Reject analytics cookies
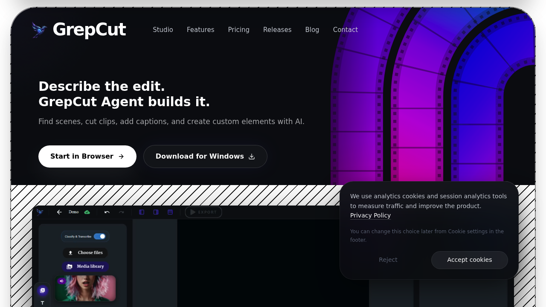This screenshot has width=546, height=307. click(388, 260)
